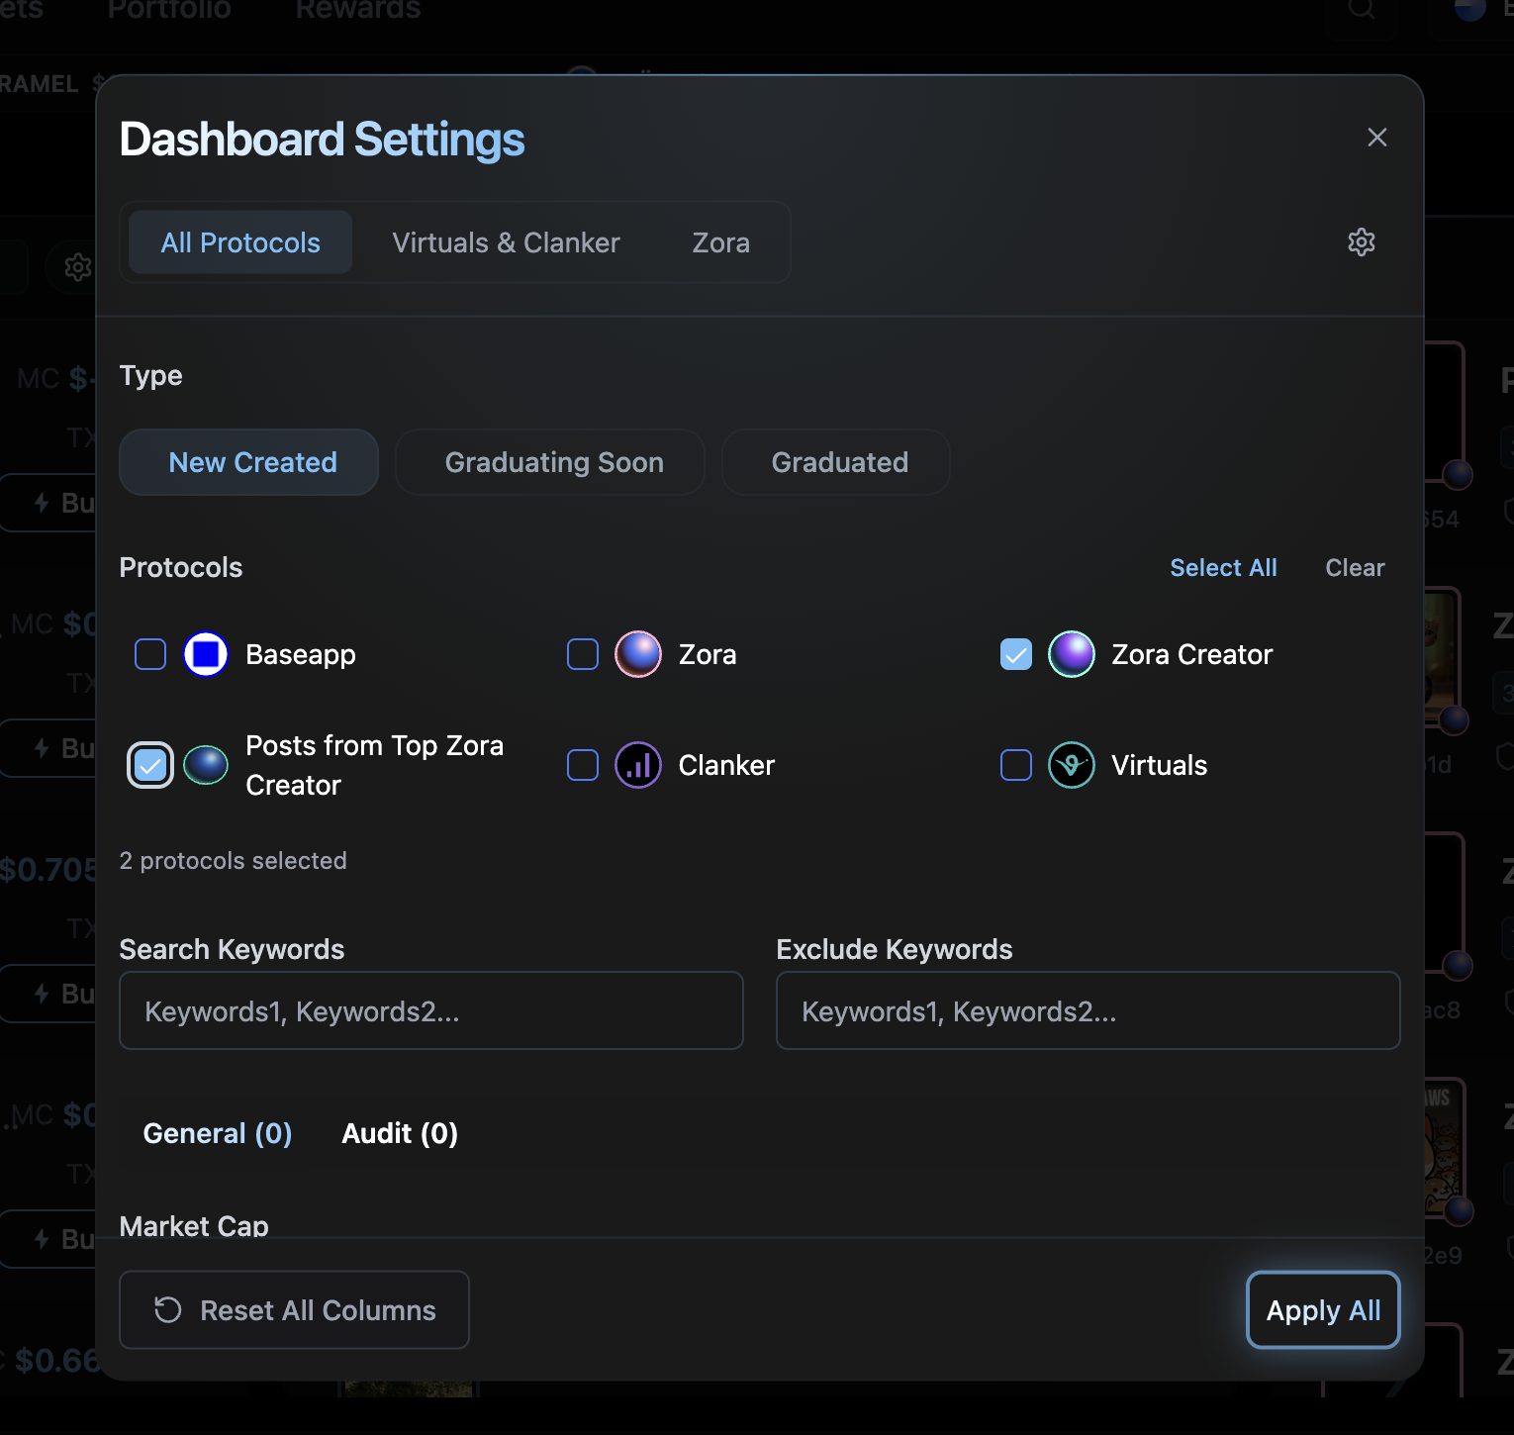1514x1435 pixels.
Task: Click the Zora Creator sphere logo
Action: click(1072, 654)
